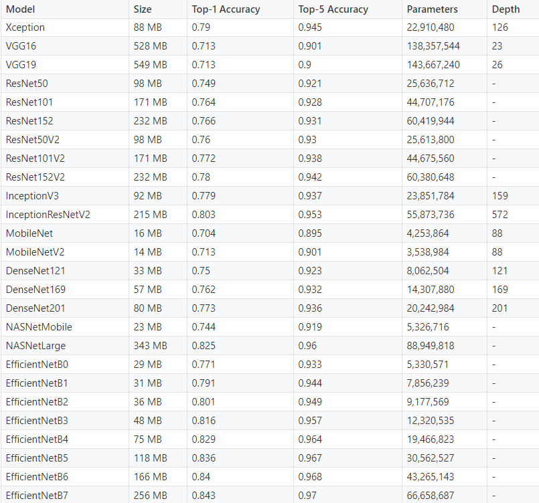
Task: Click the depth value 159
Action: coord(499,196)
